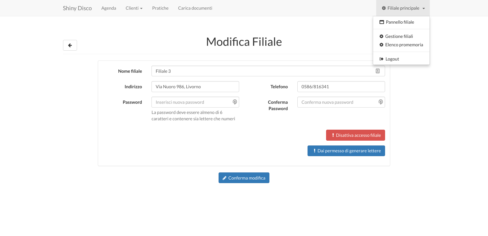Click Dai permesso di generare lettere button
The width and height of the screenshot is (488, 236).
pos(346,151)
